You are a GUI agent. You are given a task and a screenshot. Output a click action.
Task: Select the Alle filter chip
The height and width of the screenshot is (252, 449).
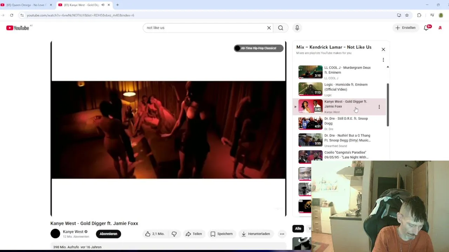pos(298,229)
